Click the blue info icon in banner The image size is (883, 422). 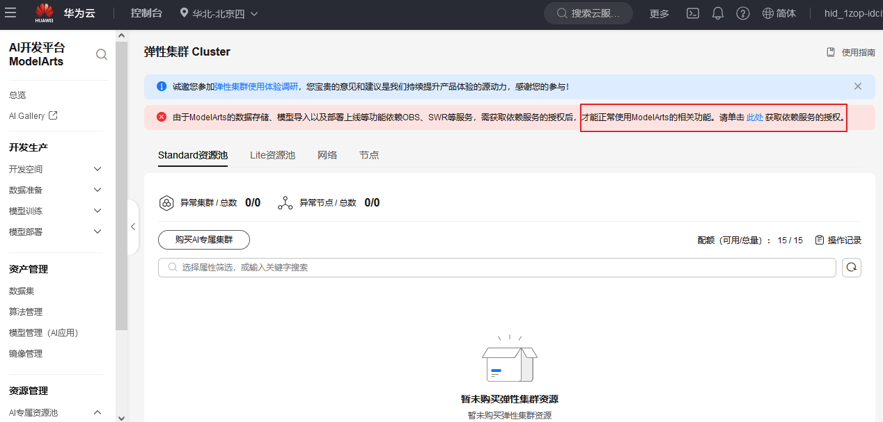coord(162,86)
